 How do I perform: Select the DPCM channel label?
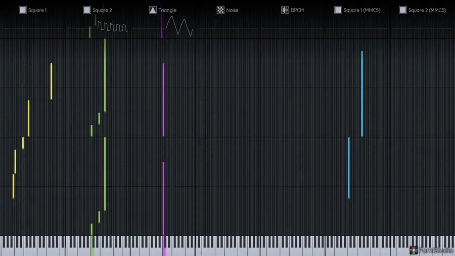coord(297,10)
